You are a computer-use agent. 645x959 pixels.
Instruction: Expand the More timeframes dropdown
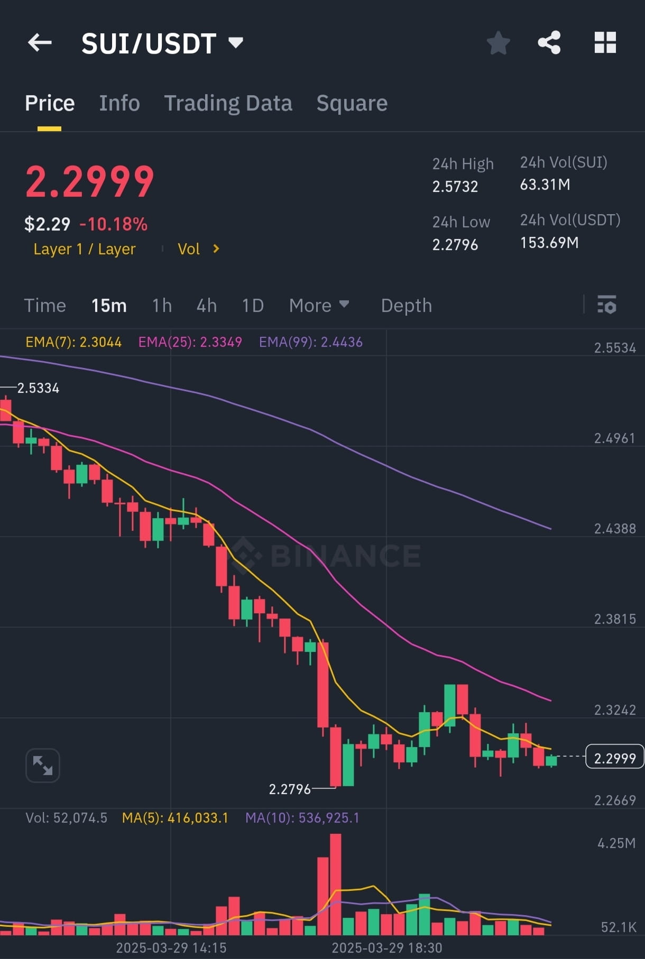point(319,305)
